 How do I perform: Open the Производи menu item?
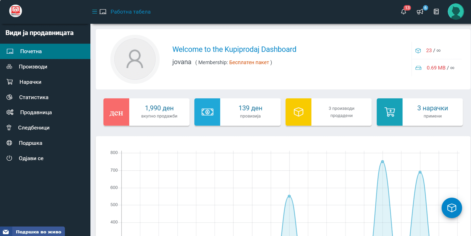tap(45, 67)
